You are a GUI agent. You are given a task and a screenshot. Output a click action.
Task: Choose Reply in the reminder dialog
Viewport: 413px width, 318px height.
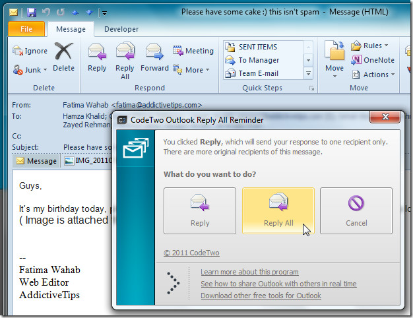200,210
